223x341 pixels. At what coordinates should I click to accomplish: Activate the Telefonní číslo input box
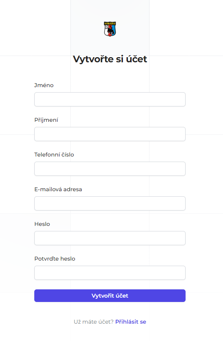coord(110,169)
